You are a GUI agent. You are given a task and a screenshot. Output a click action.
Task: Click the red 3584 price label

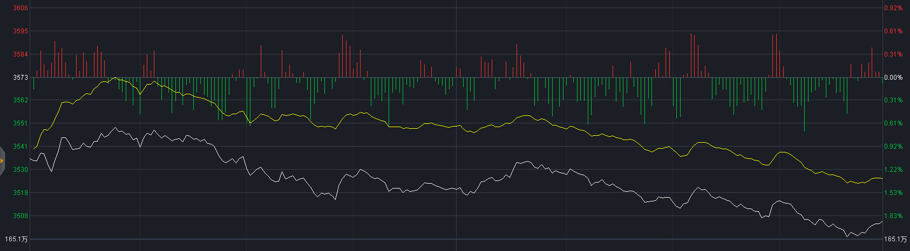point(21,54)
